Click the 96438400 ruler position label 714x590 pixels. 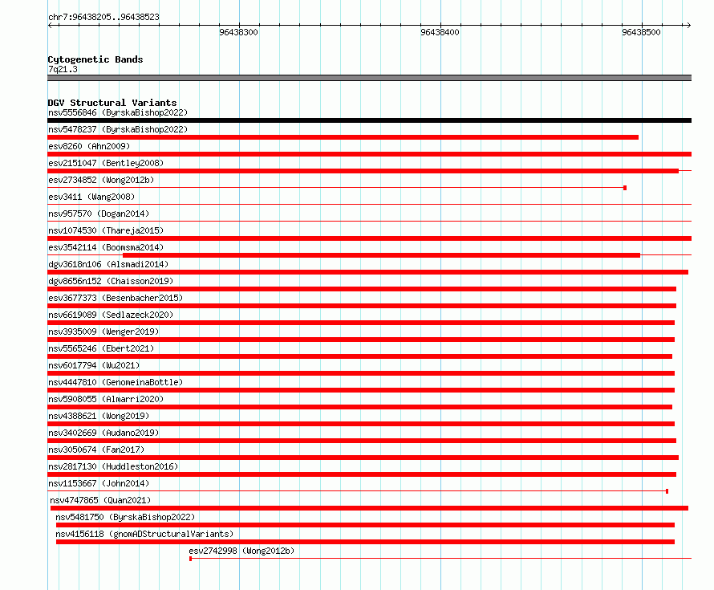click(440, 32)
